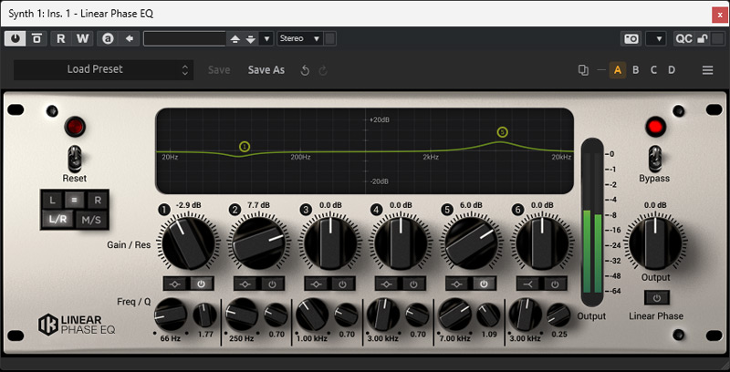Click the copy A/B settings icon
Screen dimensions: 730x372
point(583,70)
